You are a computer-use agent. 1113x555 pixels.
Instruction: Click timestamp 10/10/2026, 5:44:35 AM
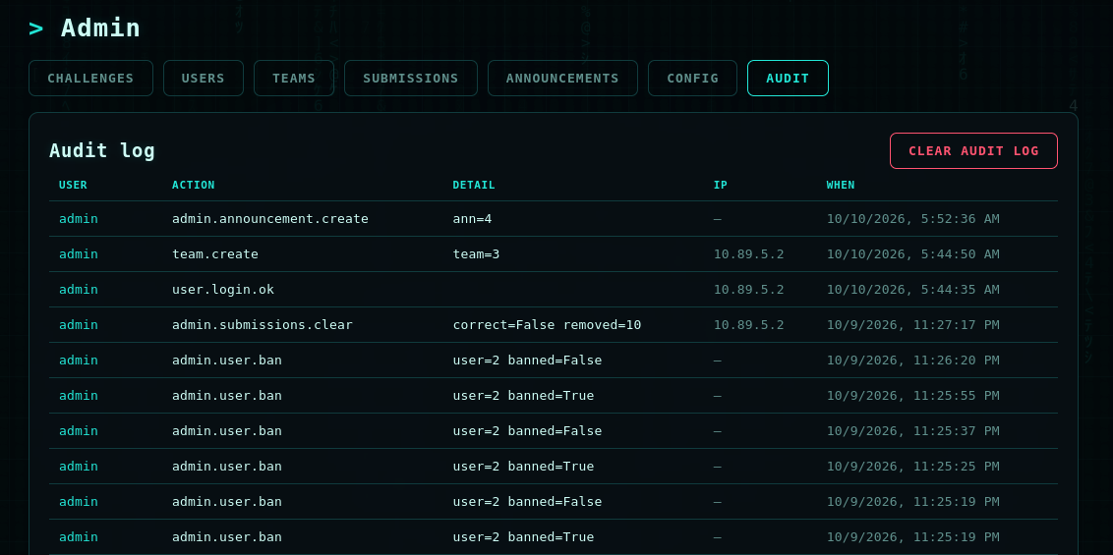coord(912,289)
